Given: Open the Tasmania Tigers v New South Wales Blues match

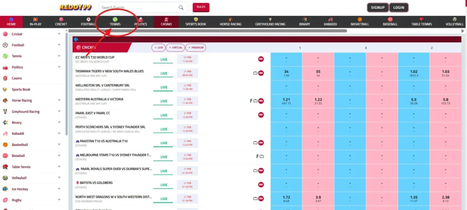Looking at the screenshot, I should tap(109, 71).
